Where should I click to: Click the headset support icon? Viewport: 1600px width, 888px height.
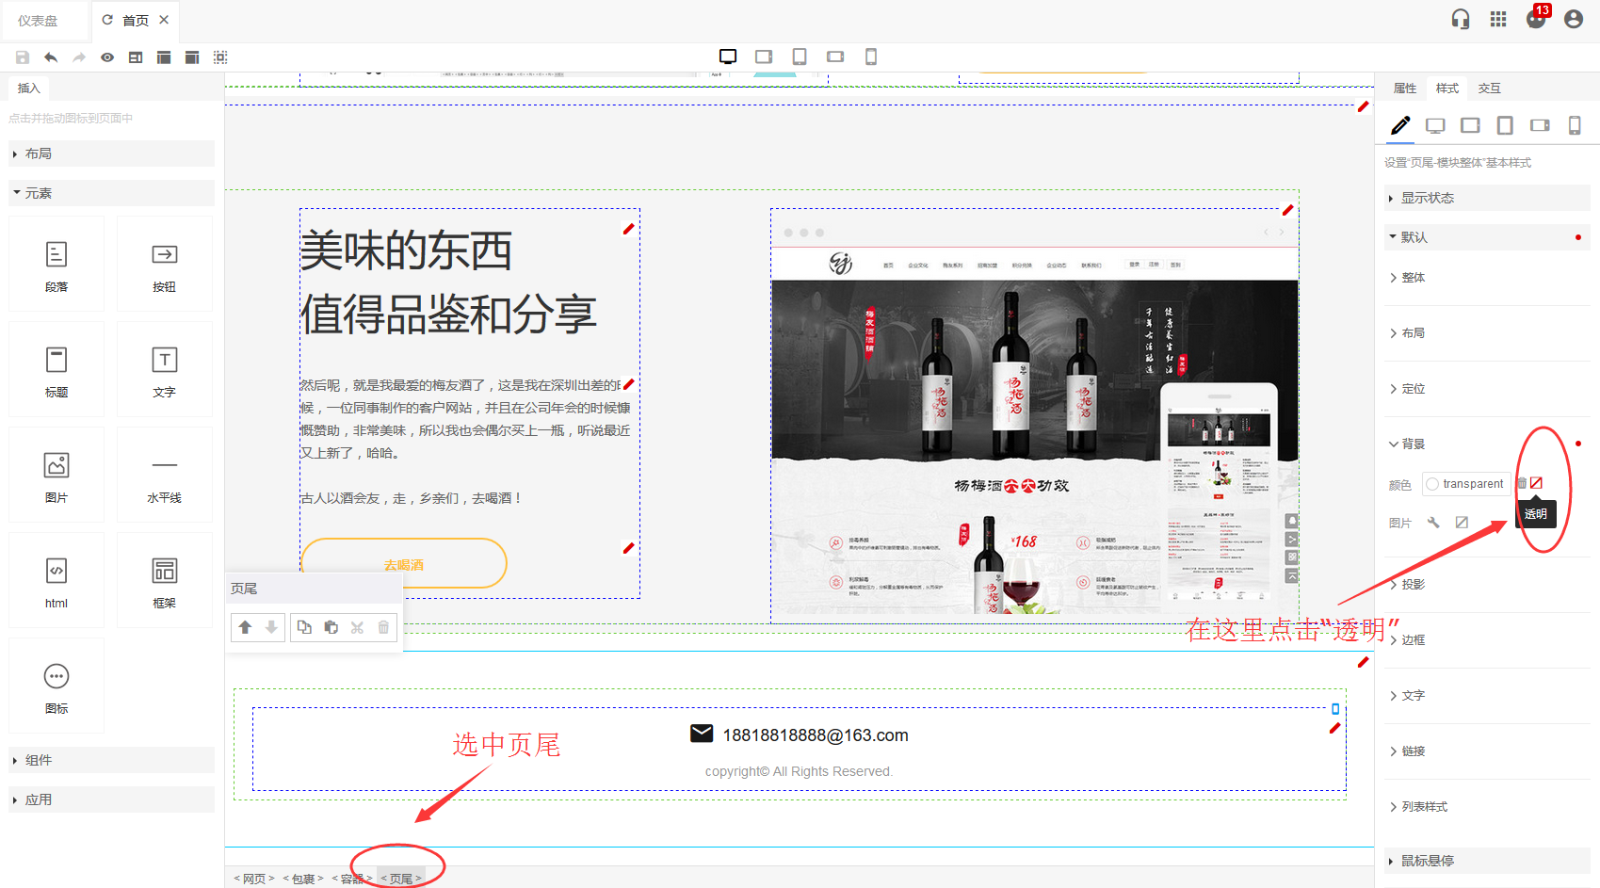coord(1461,19)
